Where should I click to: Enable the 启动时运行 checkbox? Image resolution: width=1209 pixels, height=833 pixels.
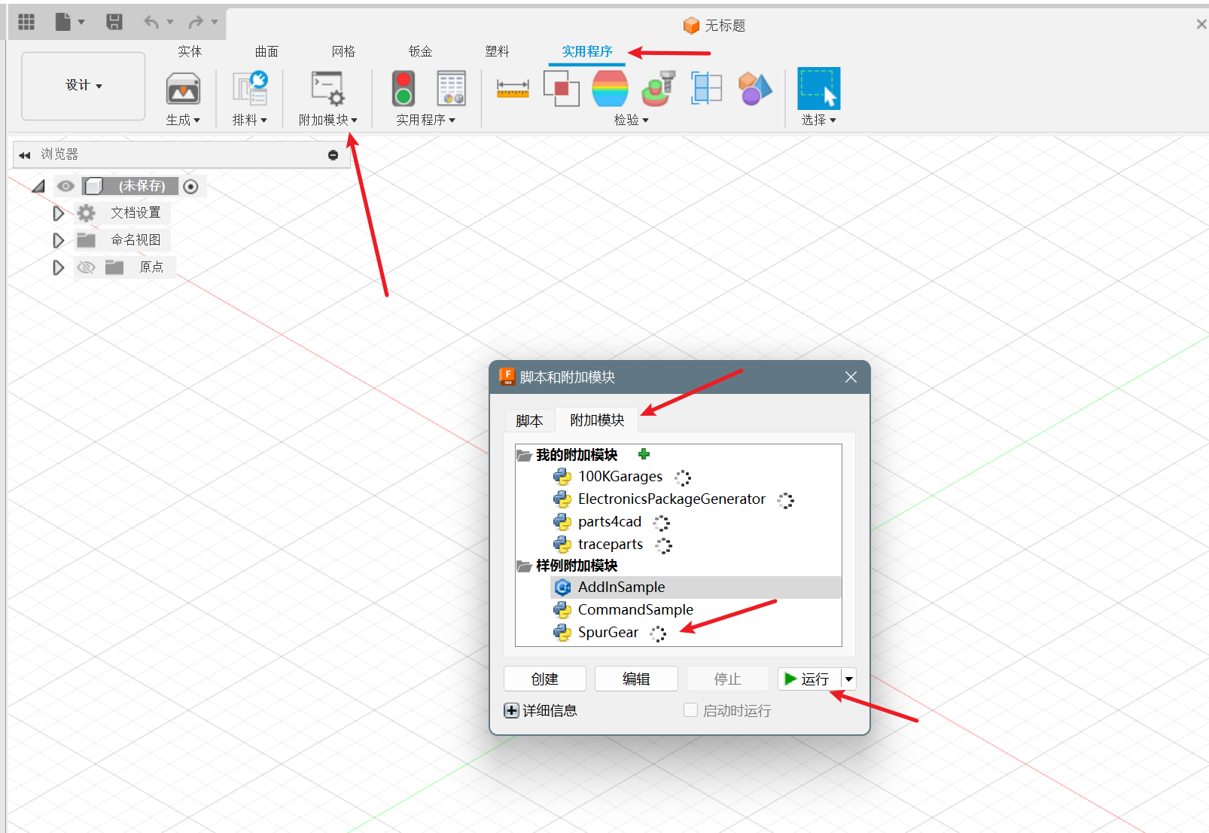pos(690,709)
